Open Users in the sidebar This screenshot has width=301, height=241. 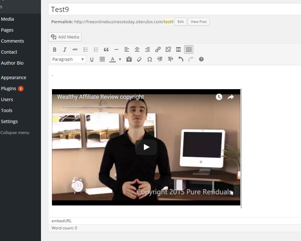[7, 100]
